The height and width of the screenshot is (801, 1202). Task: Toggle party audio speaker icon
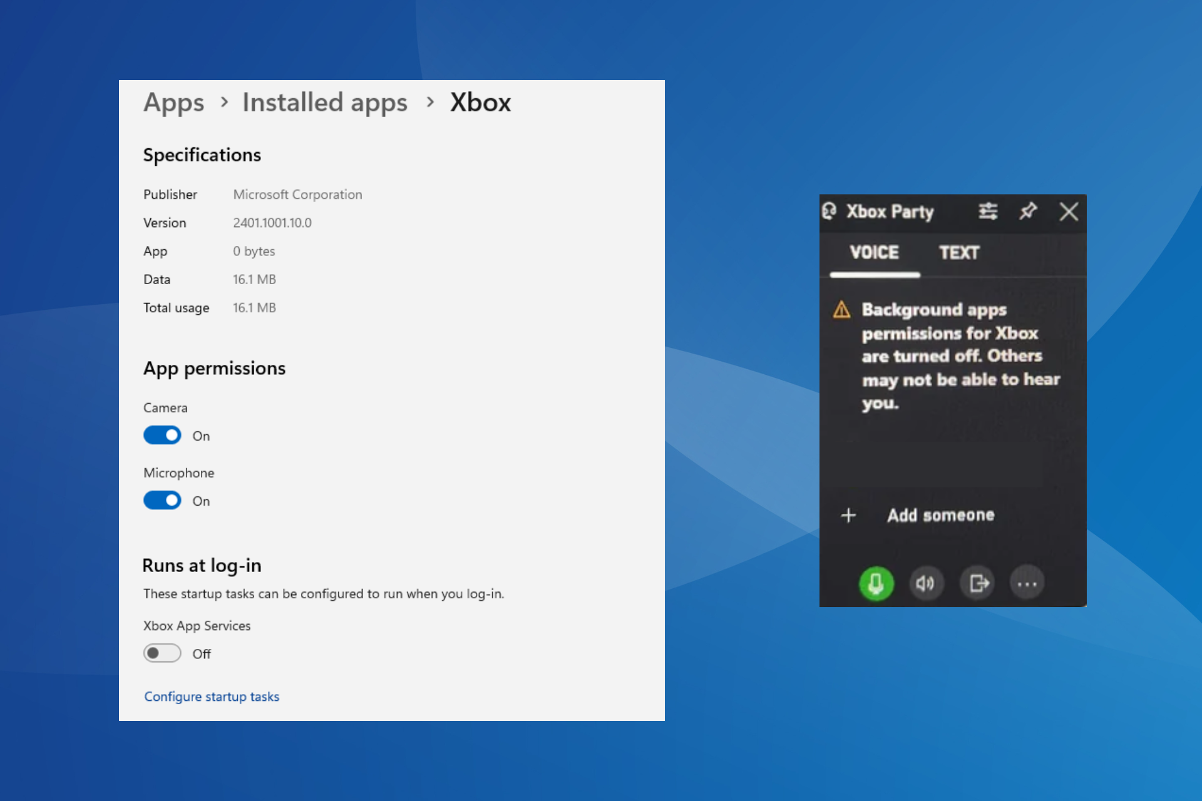[x=926, y=583]
